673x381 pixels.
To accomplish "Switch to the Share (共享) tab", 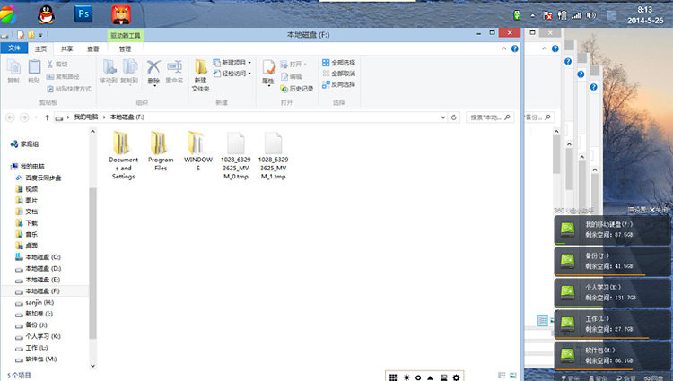I will coord(66,48).
